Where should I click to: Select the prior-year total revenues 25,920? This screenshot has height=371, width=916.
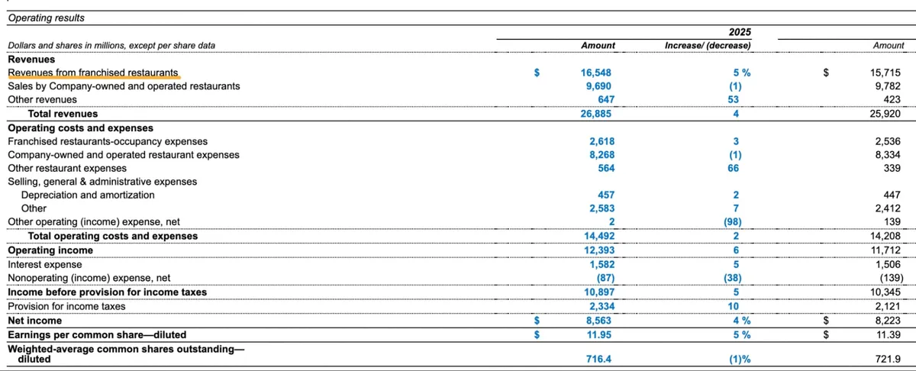click(x=885, y=114)
